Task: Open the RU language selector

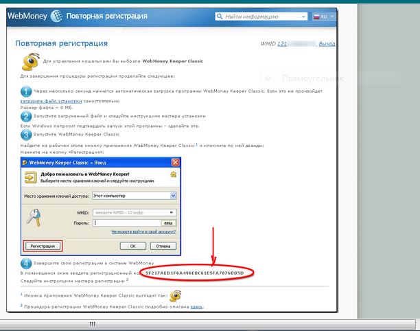Action: coord(324,16)
